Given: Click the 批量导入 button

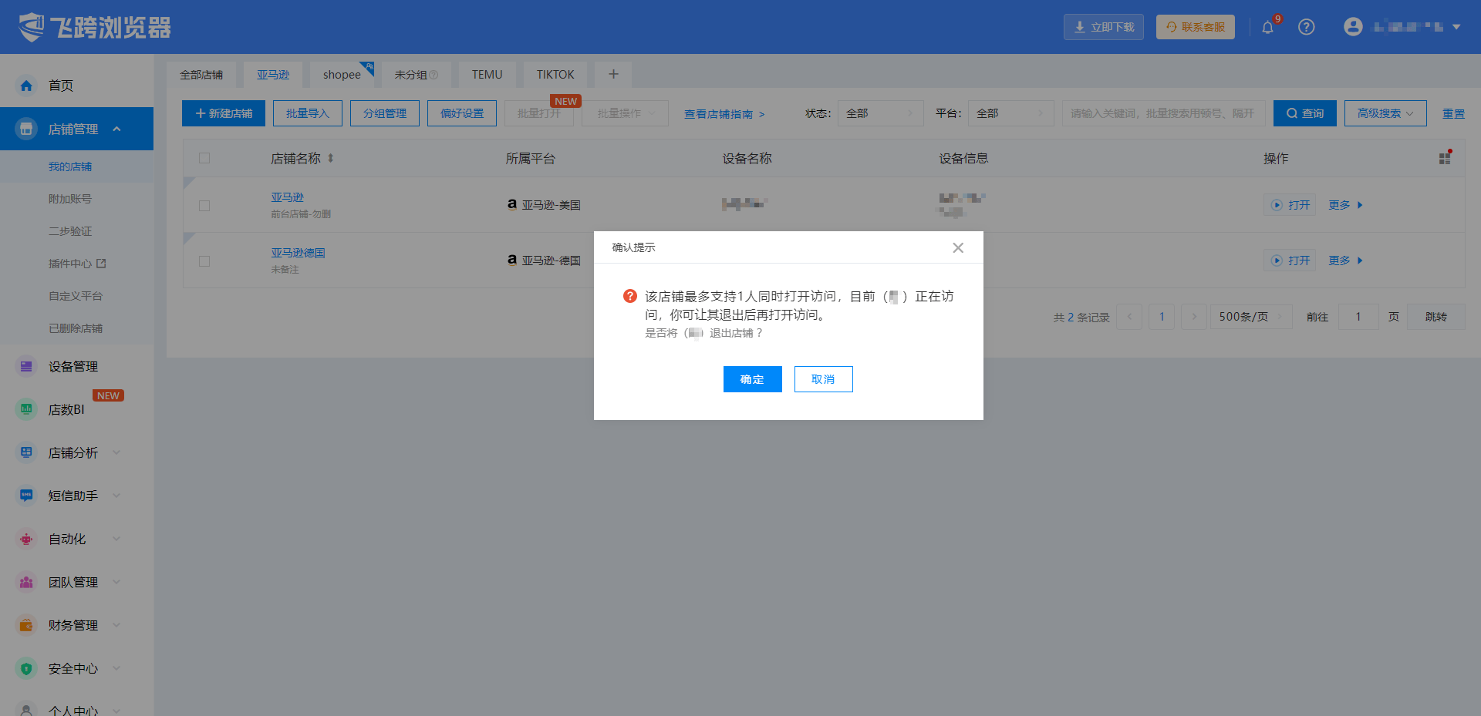Looking at the screenshot, I should [x=308, y=113].
